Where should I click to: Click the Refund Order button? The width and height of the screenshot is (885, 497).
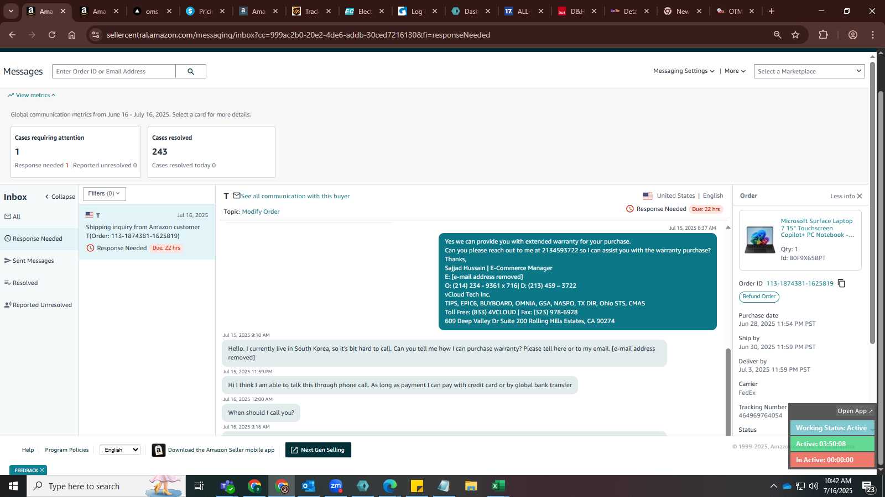759,297
